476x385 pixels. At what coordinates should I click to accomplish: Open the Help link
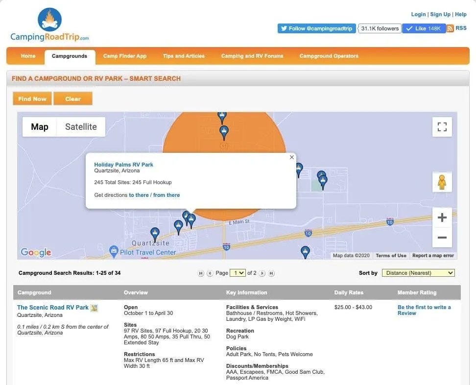(460, 14)
